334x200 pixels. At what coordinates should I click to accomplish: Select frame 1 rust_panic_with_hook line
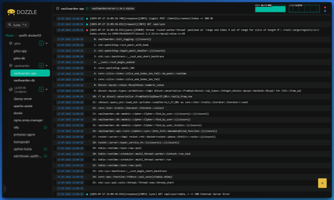tap(121, 45)
